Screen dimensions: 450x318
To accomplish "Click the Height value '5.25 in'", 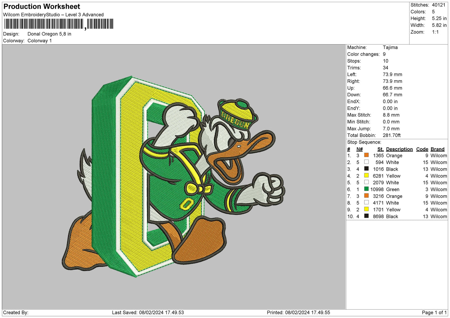I will tap(439, 19).
